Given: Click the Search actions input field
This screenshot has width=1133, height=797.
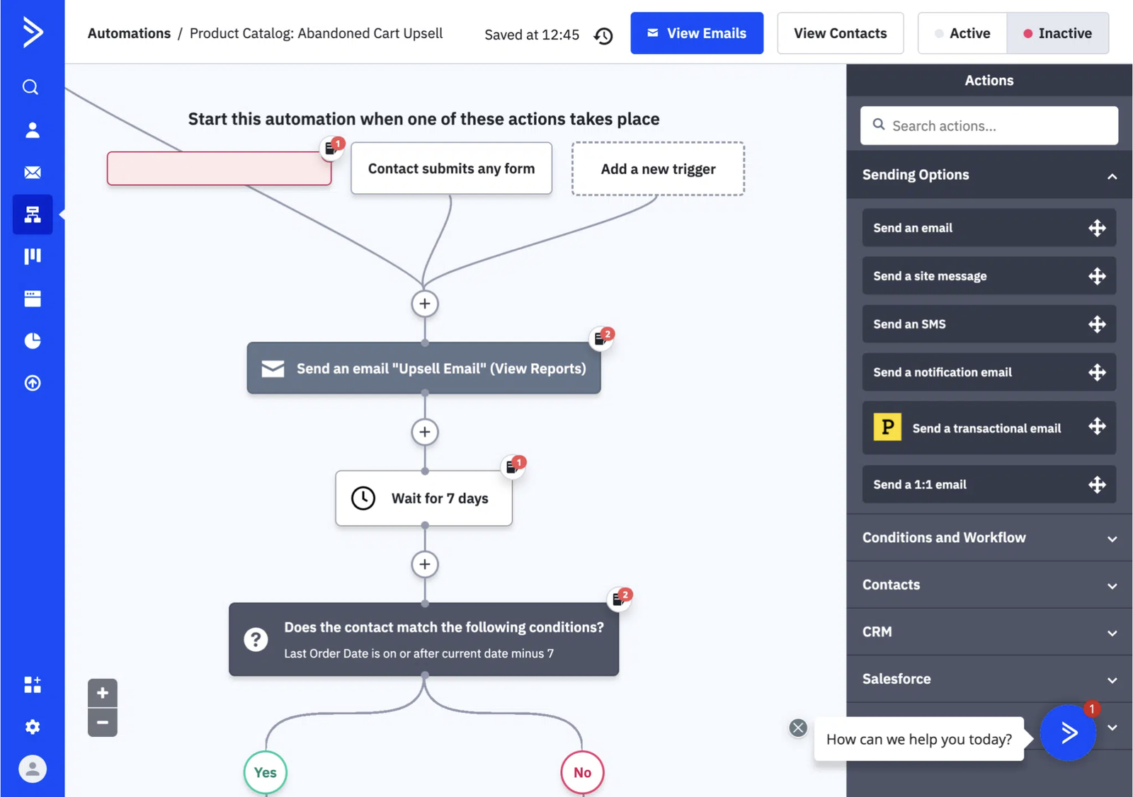Looking at the screenshot, I should point(989,125).
